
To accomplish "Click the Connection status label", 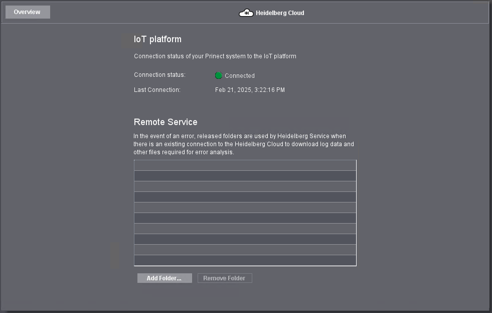I will 159,75.
